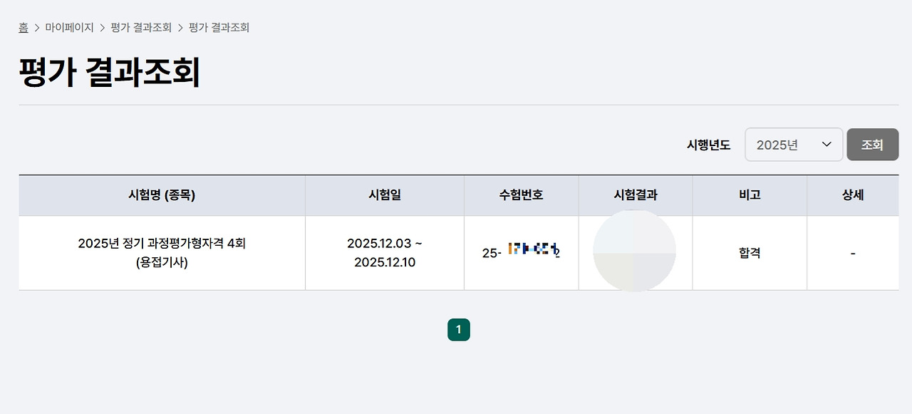This screenshot has width=912, height=414.
Task: Click the 용접기사 exam name cell
Action: (162, 253)
